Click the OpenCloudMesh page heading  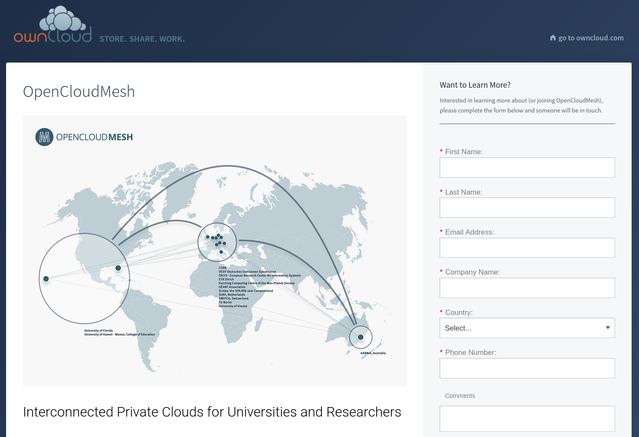pos(79,92)
